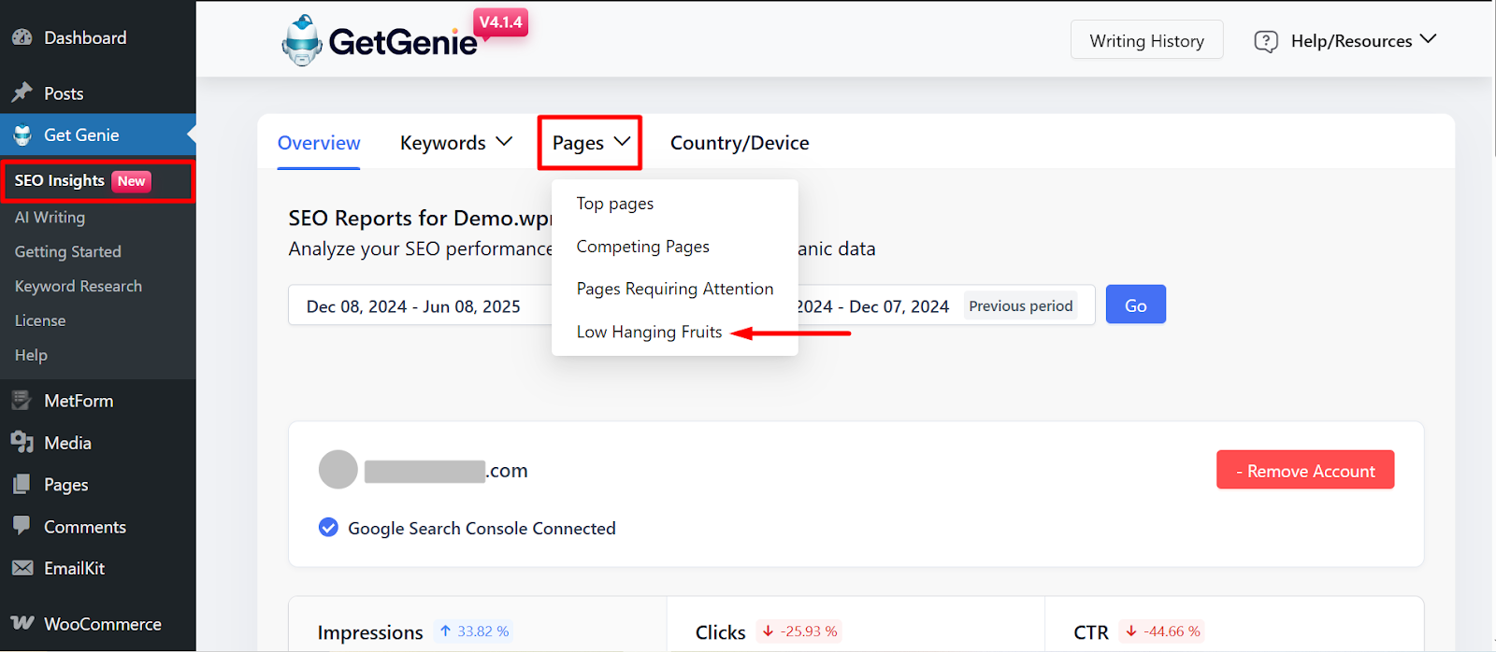Viewport: 1496px width, 652px height.
Task: Expand the Keywords dropdown tab
Action: (456, 143)
